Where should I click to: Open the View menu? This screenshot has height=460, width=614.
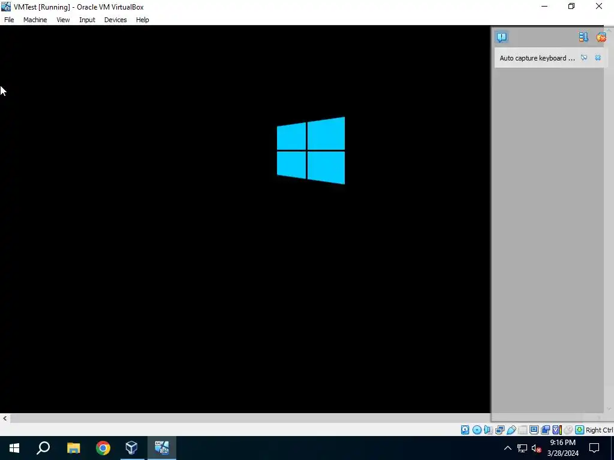63,20
